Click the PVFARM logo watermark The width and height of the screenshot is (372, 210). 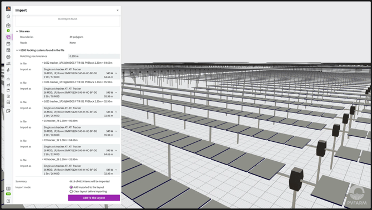pos(357,196)
